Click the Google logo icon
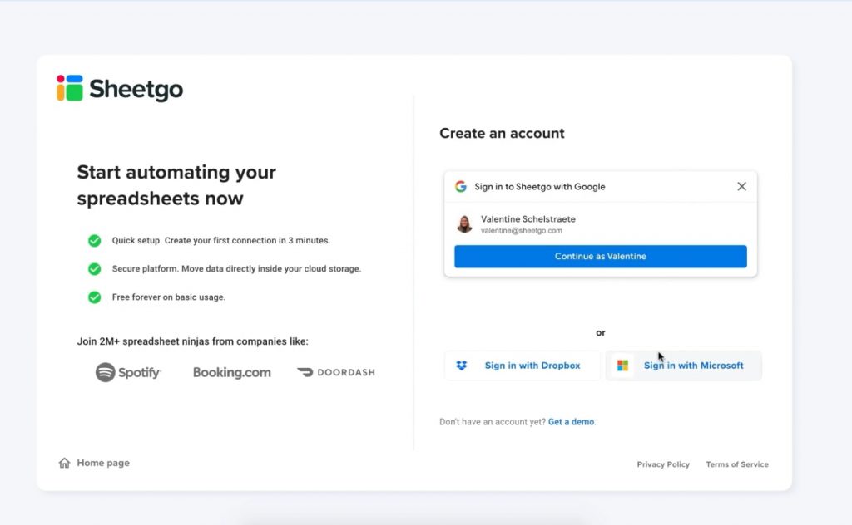852x525 pixels. coord(461,187)
